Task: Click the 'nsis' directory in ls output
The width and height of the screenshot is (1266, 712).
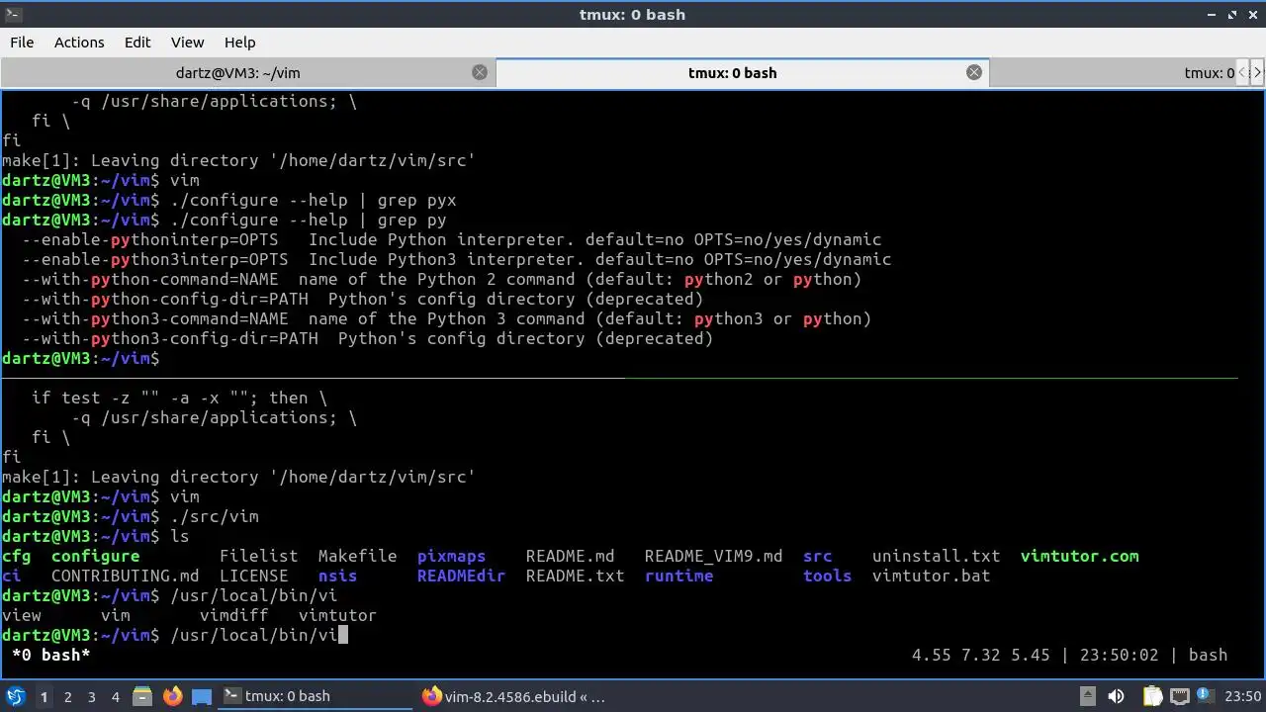Action: (x=338, y=576)
